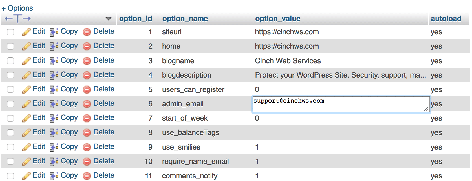Sort the table by autoload column

(x=446, y=19)
